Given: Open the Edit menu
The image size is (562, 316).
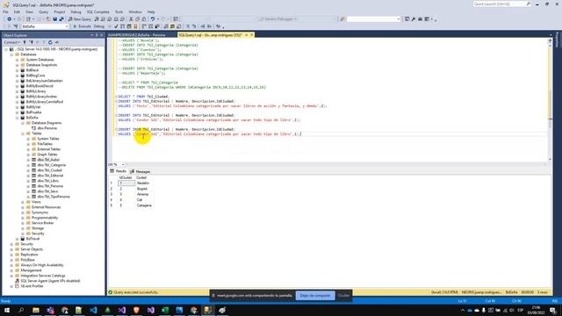Looking at the screenshot, I should (17, 11).
